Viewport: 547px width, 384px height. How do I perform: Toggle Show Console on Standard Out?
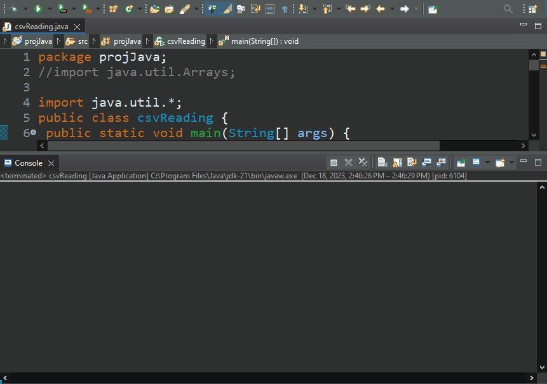(426, 162)
